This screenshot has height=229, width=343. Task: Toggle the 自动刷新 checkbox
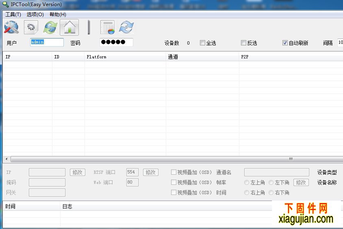tap(285, 43)
